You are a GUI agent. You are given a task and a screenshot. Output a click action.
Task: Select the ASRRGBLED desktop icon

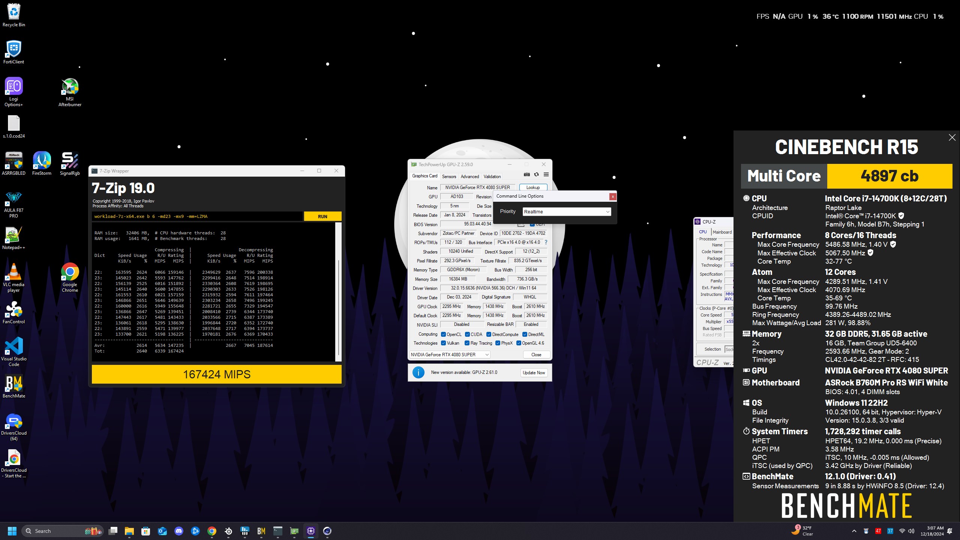click(14, 163)
